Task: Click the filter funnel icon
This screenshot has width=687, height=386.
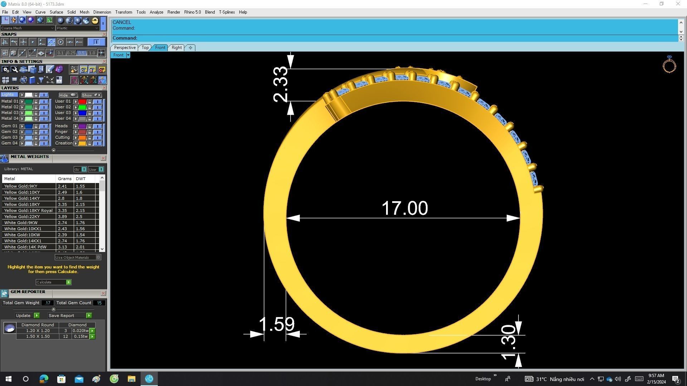Action: pos(41,80)
